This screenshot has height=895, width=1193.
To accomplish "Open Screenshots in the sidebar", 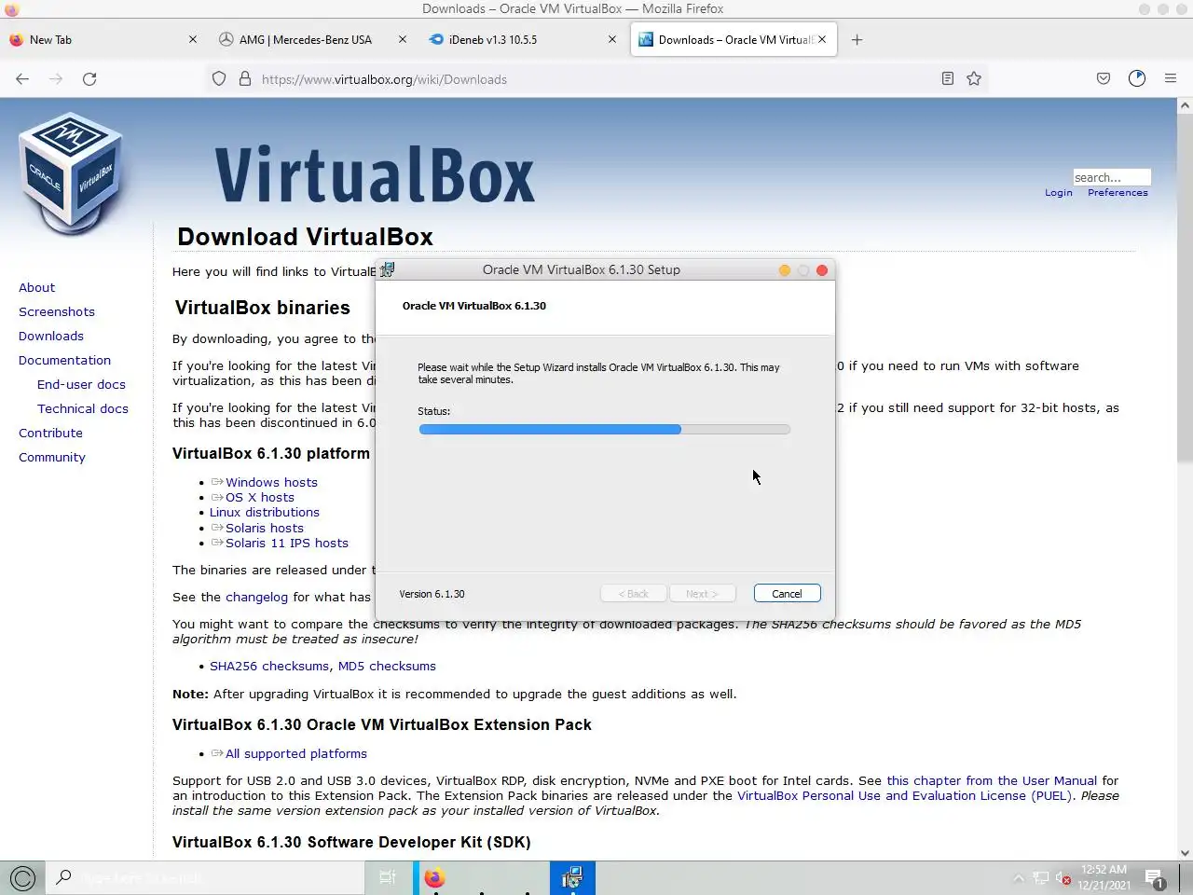I will click(x=57, y=312).
